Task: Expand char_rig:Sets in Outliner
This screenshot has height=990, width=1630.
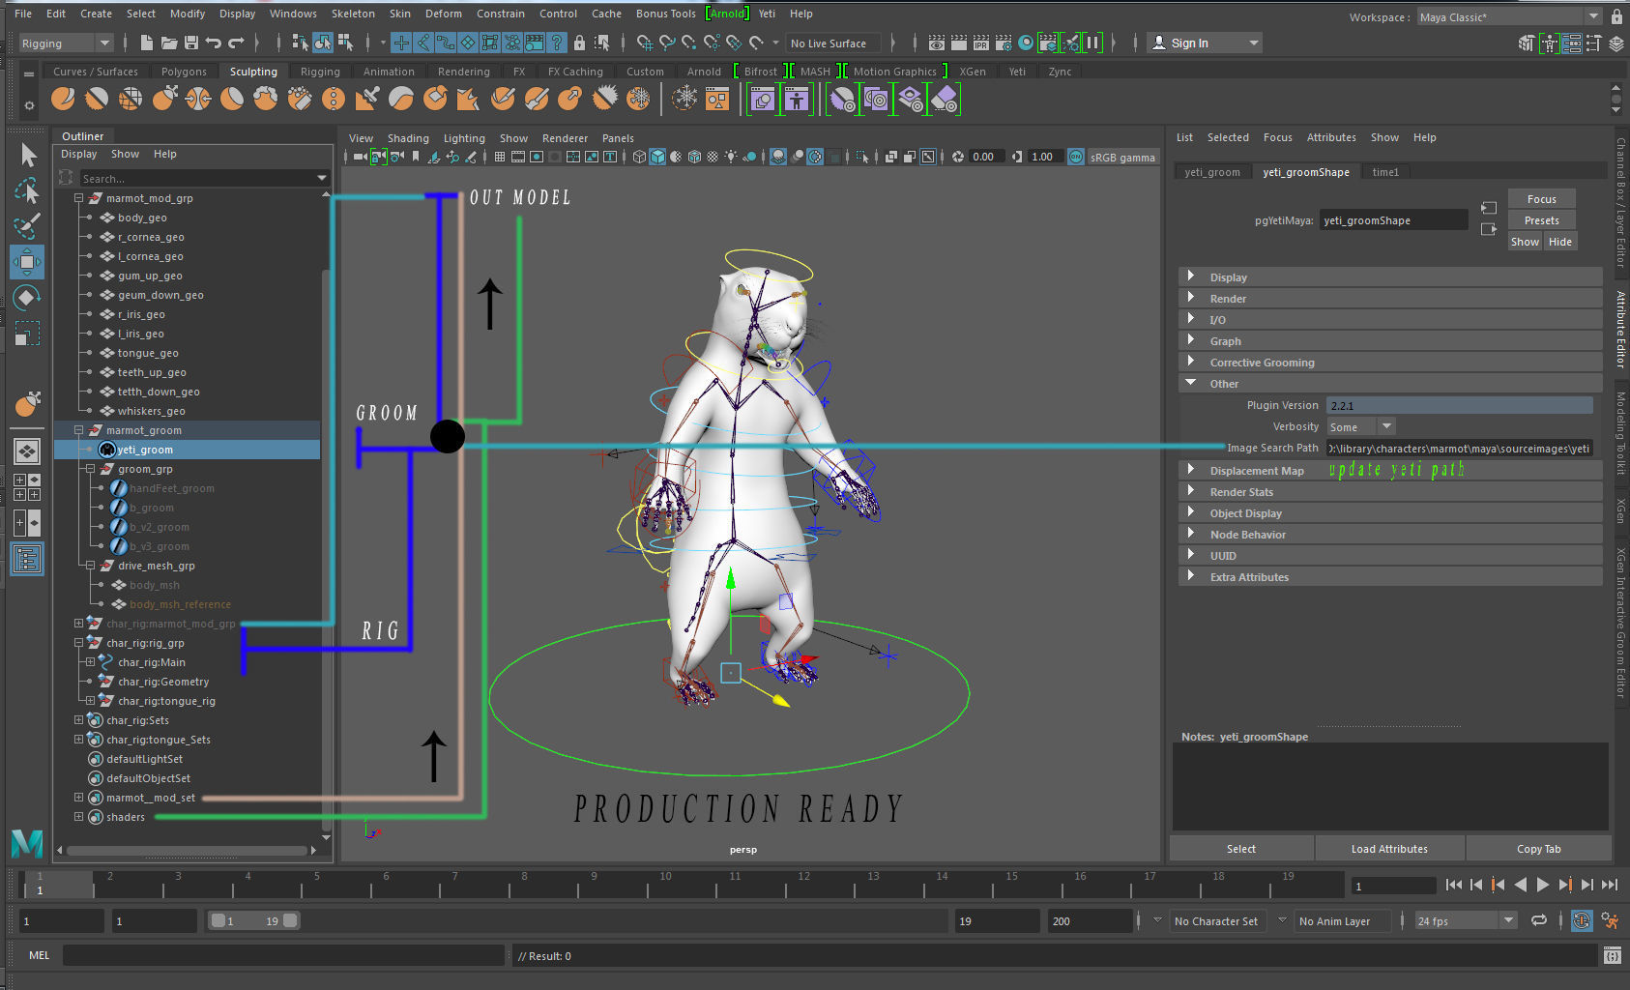Action: [78, 719]
